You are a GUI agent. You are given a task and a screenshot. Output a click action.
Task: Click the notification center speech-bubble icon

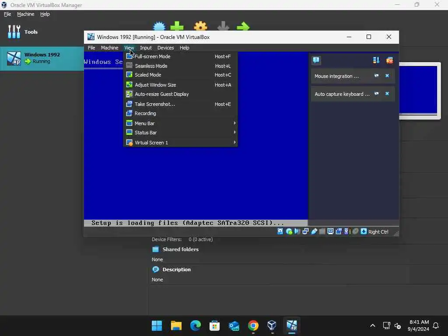[316, 60]
